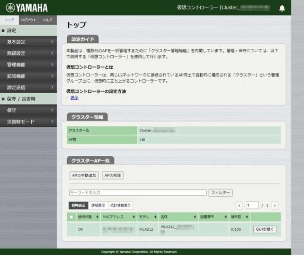
Task: Sort by 接続状態 column arrows
Action: point(98,217)
